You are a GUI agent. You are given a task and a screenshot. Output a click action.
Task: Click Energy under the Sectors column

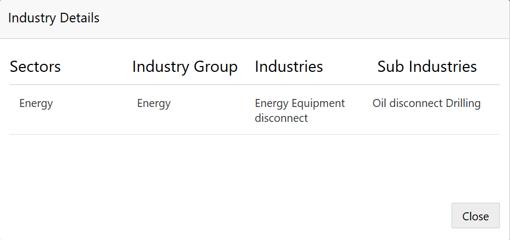(x=36, y=103)
